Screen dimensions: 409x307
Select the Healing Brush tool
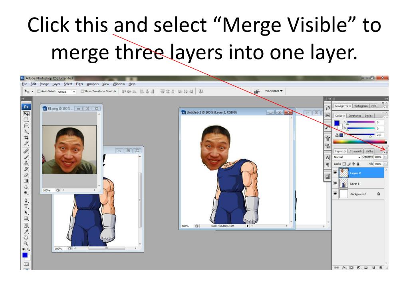[26, 151]
